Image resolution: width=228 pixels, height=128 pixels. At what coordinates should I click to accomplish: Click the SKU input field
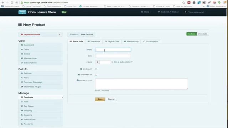click(x=113, y=56)
